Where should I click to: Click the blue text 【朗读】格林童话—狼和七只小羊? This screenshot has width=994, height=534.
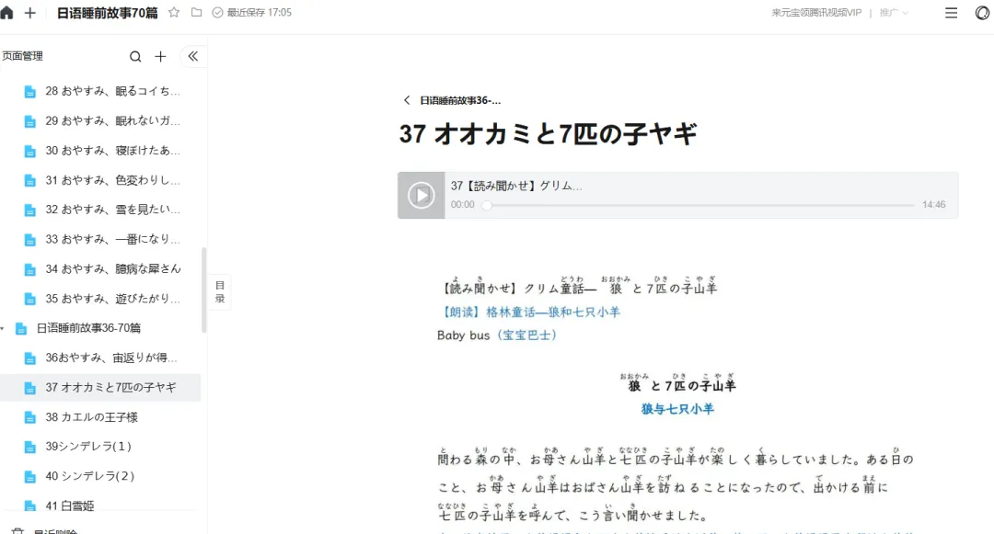pos(530,312)
